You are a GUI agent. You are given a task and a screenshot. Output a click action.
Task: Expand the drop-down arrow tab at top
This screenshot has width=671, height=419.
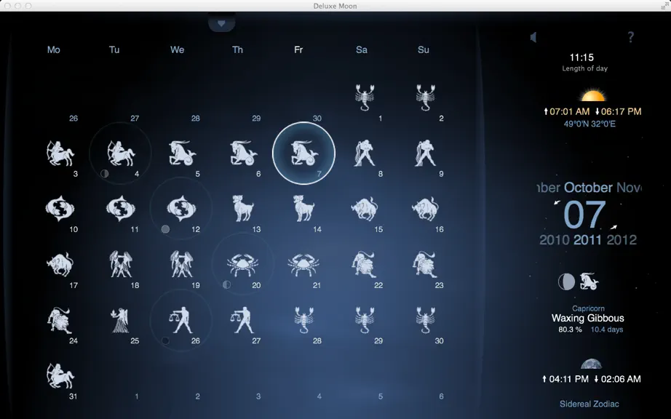click(221, 23)
